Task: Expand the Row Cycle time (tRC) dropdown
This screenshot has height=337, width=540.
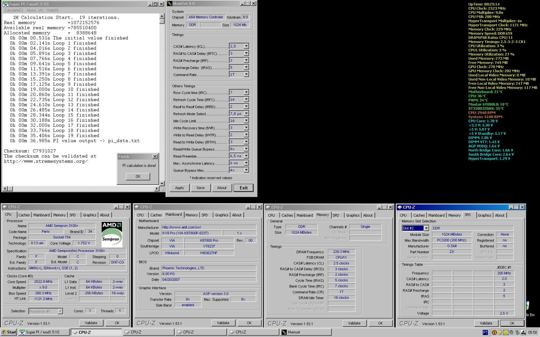Action: pyautogui.click(x=246, y=92)
